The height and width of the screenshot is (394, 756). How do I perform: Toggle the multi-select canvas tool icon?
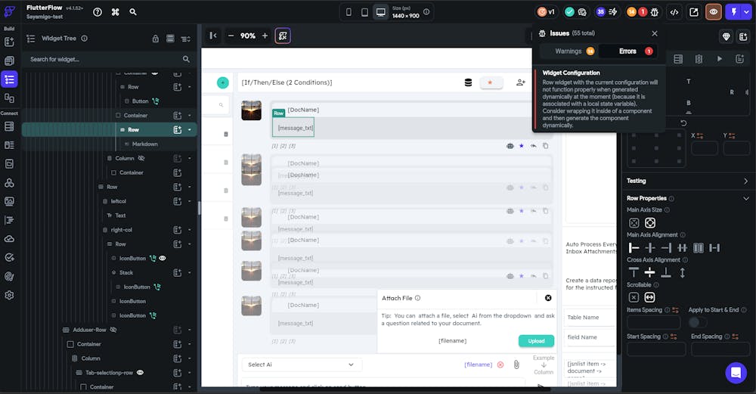283,36
